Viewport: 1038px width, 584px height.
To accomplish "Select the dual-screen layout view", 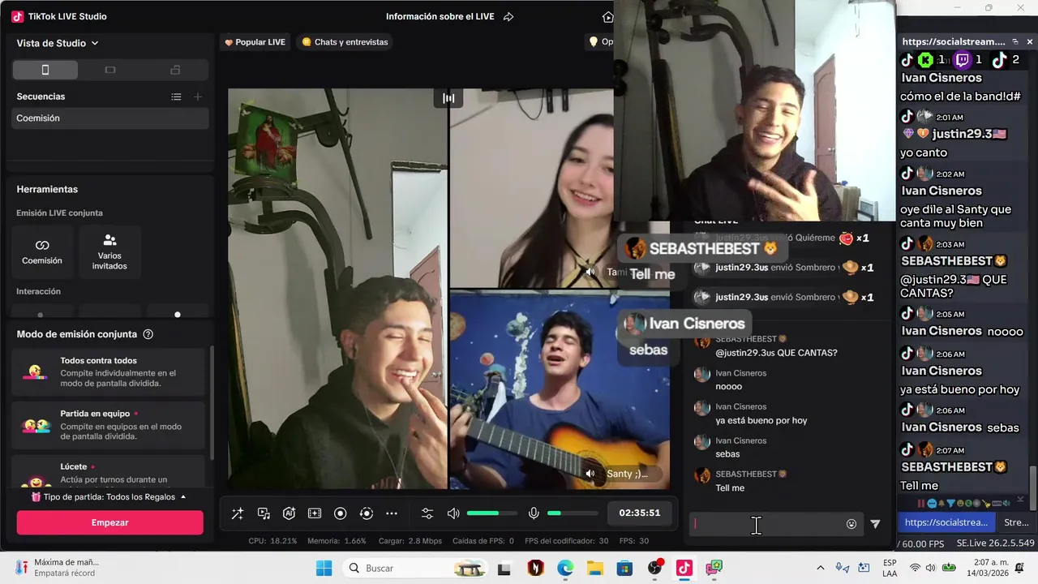I will (175, 70).
